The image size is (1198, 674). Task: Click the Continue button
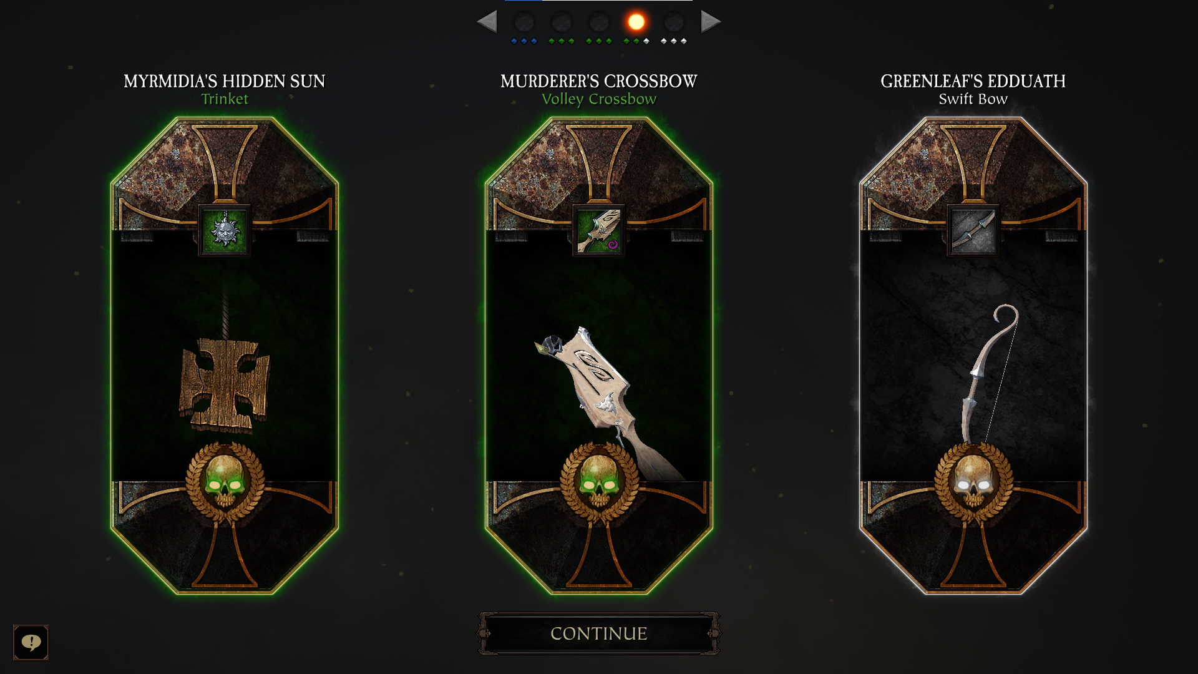coord(599,633)
